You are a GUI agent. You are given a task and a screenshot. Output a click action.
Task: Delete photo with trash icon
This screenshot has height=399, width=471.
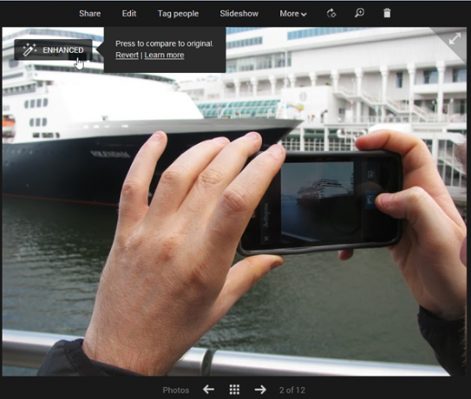[387, 13]
